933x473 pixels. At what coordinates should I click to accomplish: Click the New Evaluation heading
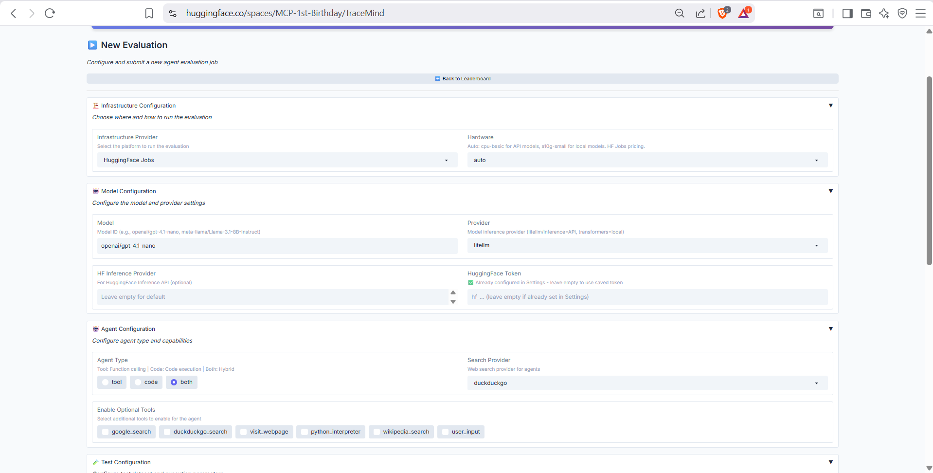point(134,45)
